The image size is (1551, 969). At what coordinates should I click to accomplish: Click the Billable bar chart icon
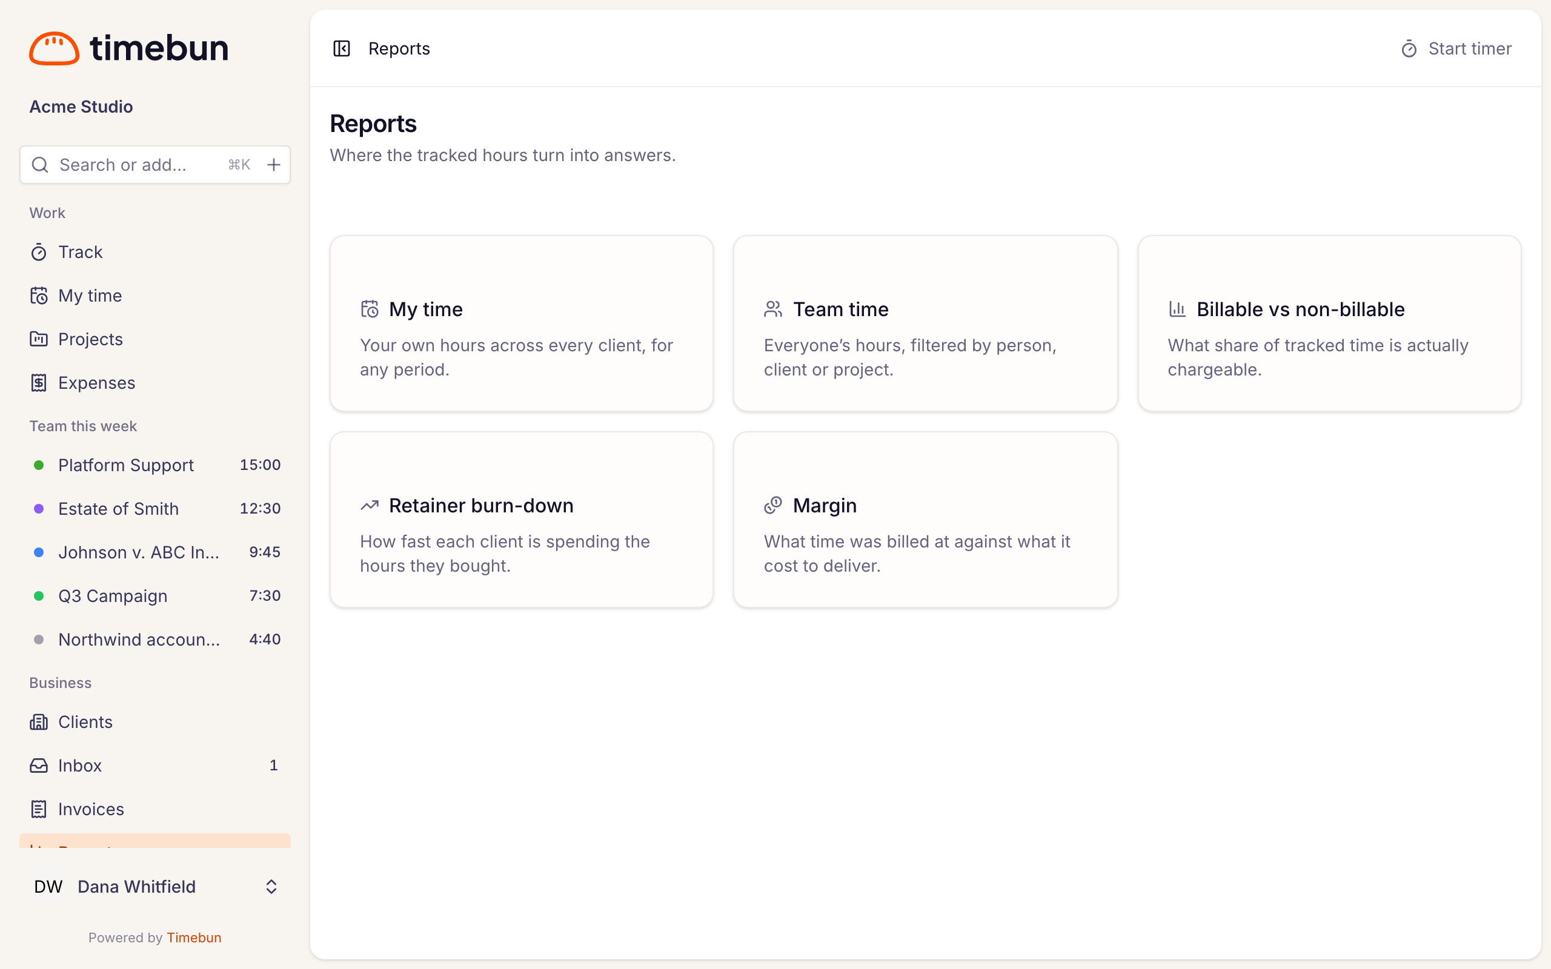coord(1177,309)
